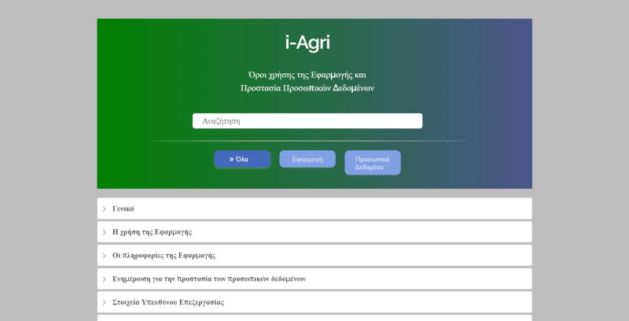Screen dimensions: 629x321
Task: Expand the Η χρήση της Εφαρμογής row
Action: click(314, 232)
